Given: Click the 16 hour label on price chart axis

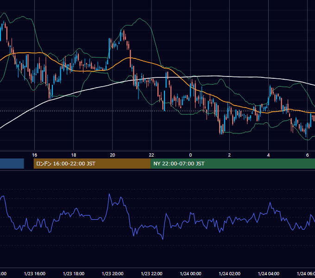Looking at the screenshot, I should point(35,155).
